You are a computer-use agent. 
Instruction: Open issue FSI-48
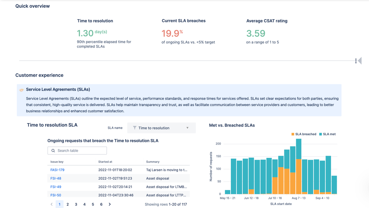(56, 178)
